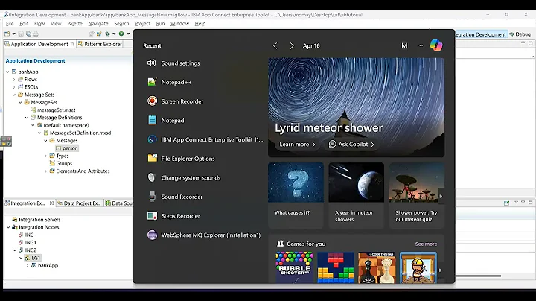
Task: Go to the previous date in the widget panel
Action: pyautogui.click(x=275, y=45)
